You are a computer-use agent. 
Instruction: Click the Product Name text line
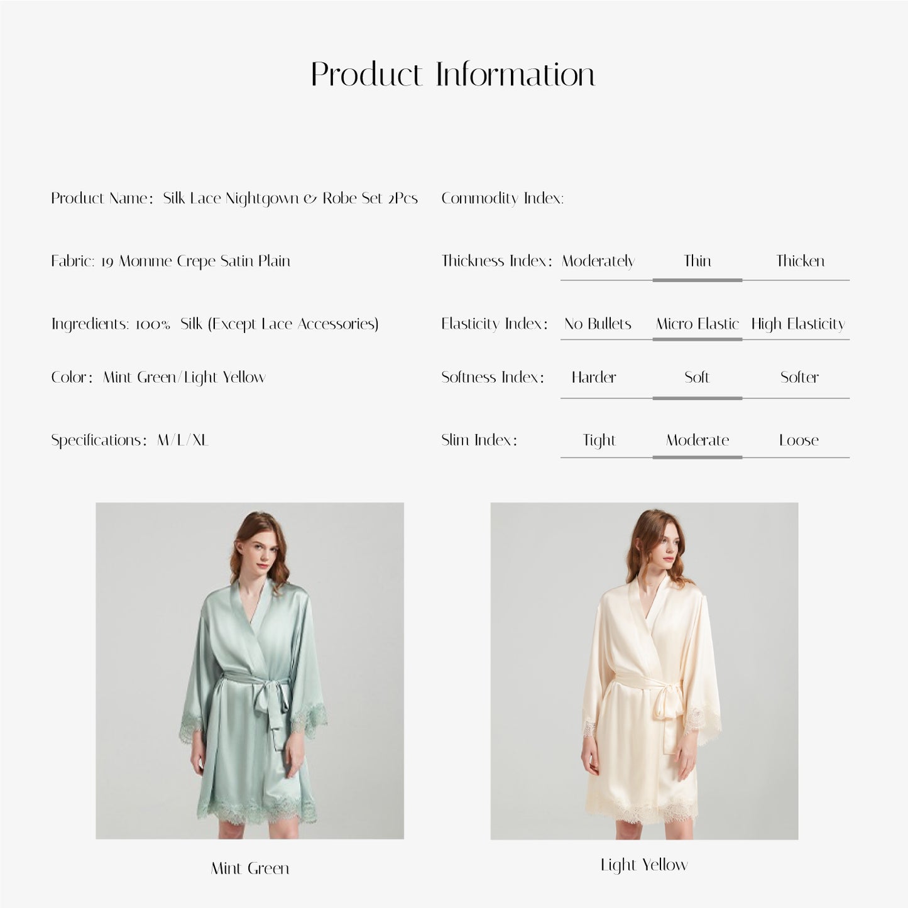click(234, 199)
